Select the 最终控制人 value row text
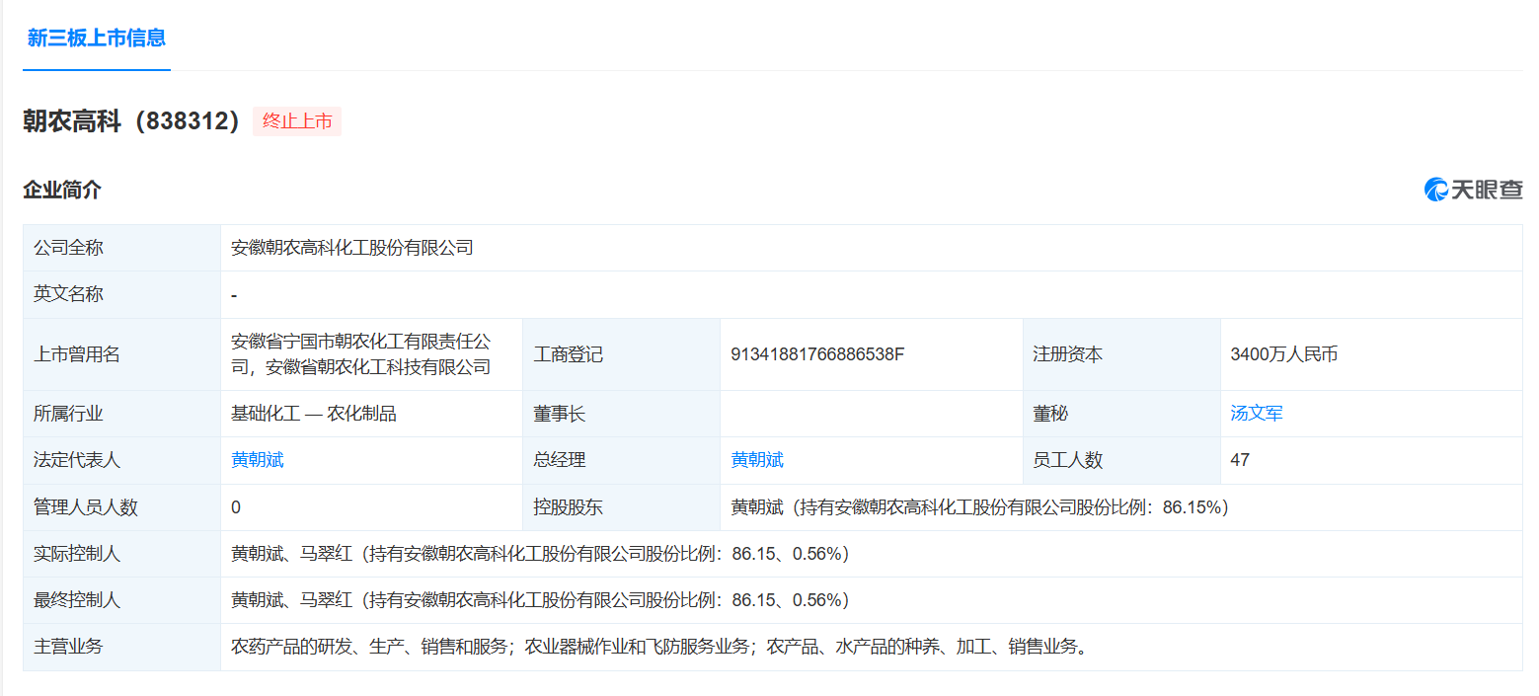The height and width of the screenshot is (696, 1539). click(x=541, y=600)
